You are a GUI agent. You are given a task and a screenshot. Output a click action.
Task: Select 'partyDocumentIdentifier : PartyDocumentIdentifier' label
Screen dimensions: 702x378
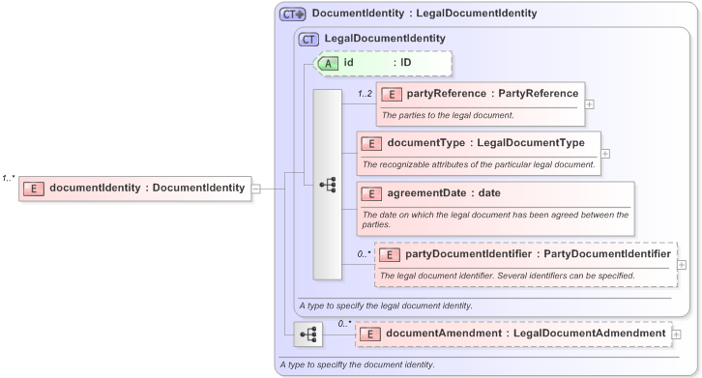(539, 254)
